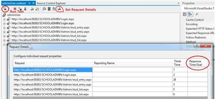Click icon of first stud_list.aspx tree request

9,36
